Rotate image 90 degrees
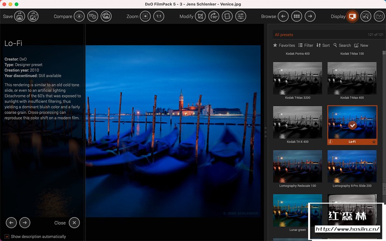Viewport: 386px width, 241px height. tap(214, 16)
